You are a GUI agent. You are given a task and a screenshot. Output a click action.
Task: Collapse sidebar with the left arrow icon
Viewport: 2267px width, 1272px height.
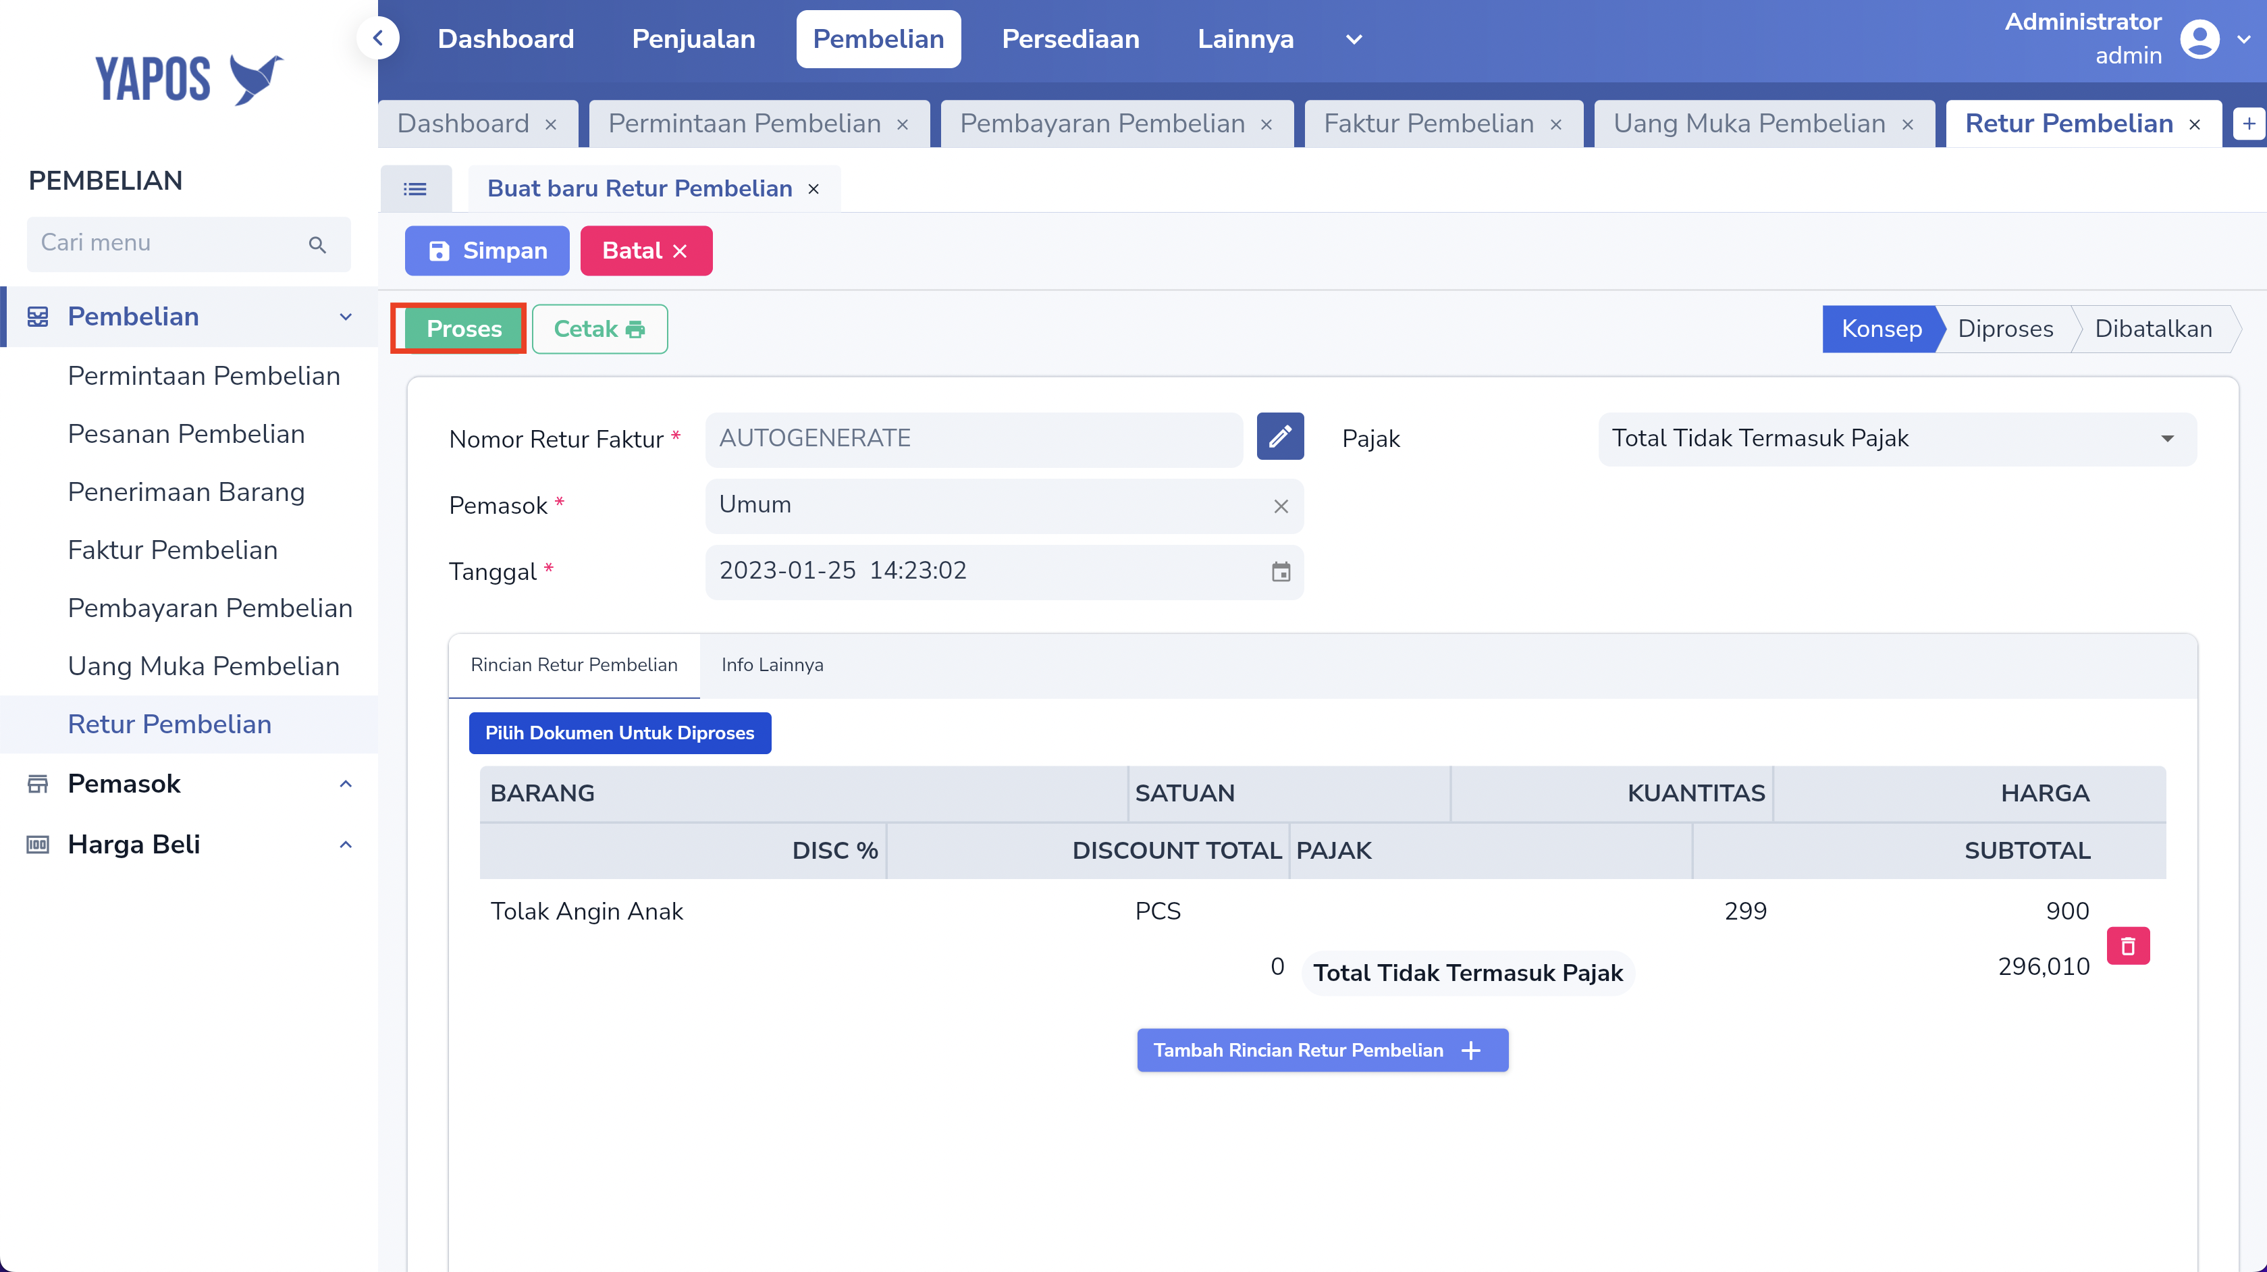379,38
